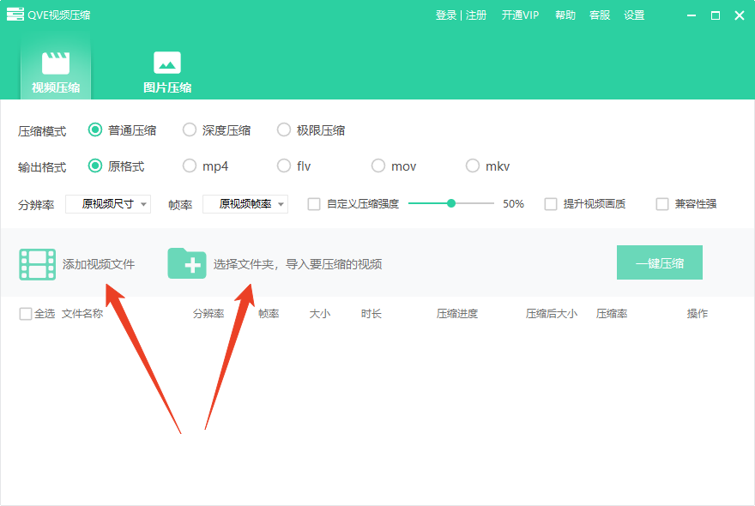This screenshot has width=755, height=506.
Task: Expand the frame rate dropdown
Action: [245, 204]
